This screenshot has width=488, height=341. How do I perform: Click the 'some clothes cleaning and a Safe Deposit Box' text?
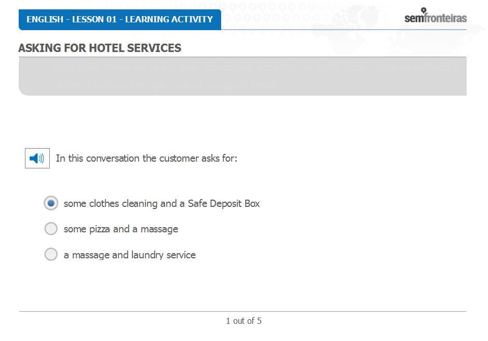tap(161, 204)
